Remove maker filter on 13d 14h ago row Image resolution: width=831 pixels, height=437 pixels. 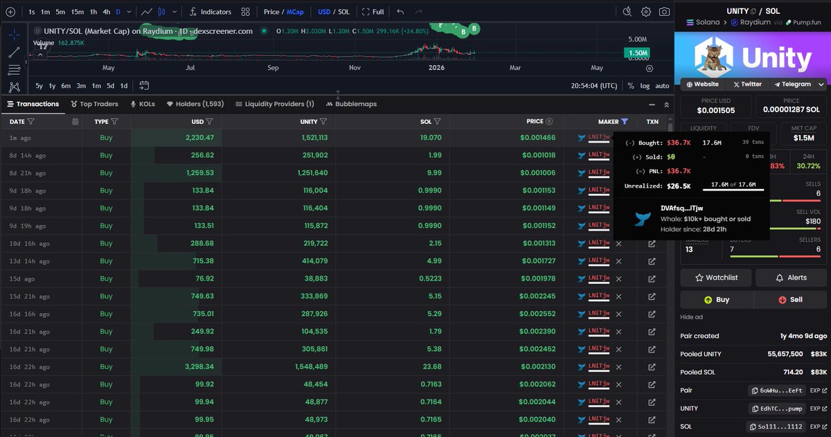coord(618,261)
